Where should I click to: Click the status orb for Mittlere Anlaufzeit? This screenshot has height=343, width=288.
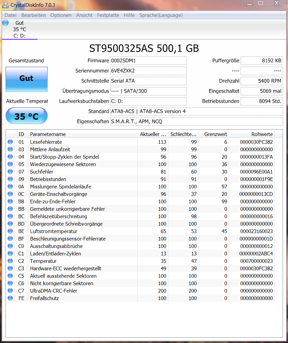[x=10, y=149]
